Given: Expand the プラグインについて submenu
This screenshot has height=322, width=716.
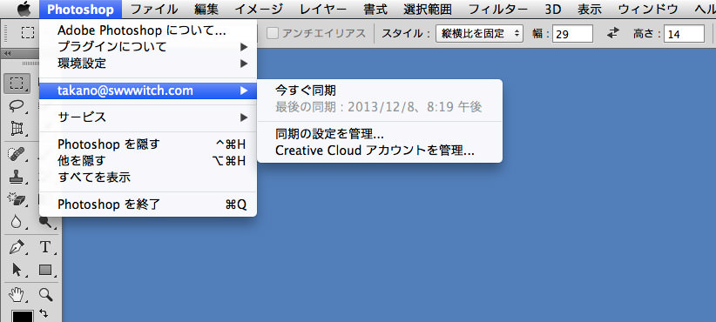Looking at the screenshot, I should 148,47.
